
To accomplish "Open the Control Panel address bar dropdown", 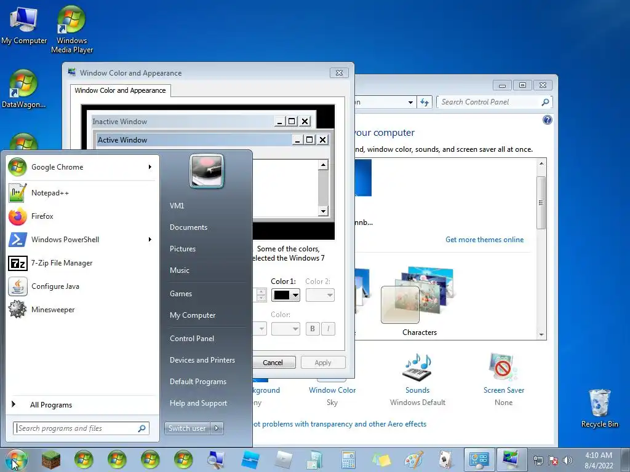I will [410, 103].
